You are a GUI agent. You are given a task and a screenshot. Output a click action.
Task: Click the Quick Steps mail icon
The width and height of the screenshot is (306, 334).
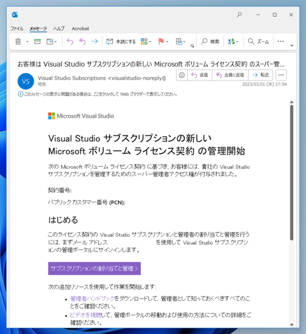click(x=179, y=41)
